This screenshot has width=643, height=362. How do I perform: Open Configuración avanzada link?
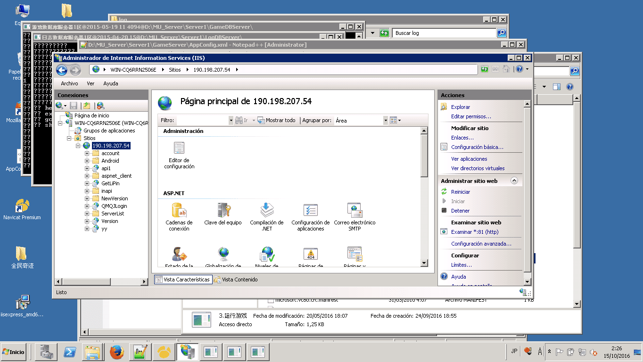[x=481, y=244]
